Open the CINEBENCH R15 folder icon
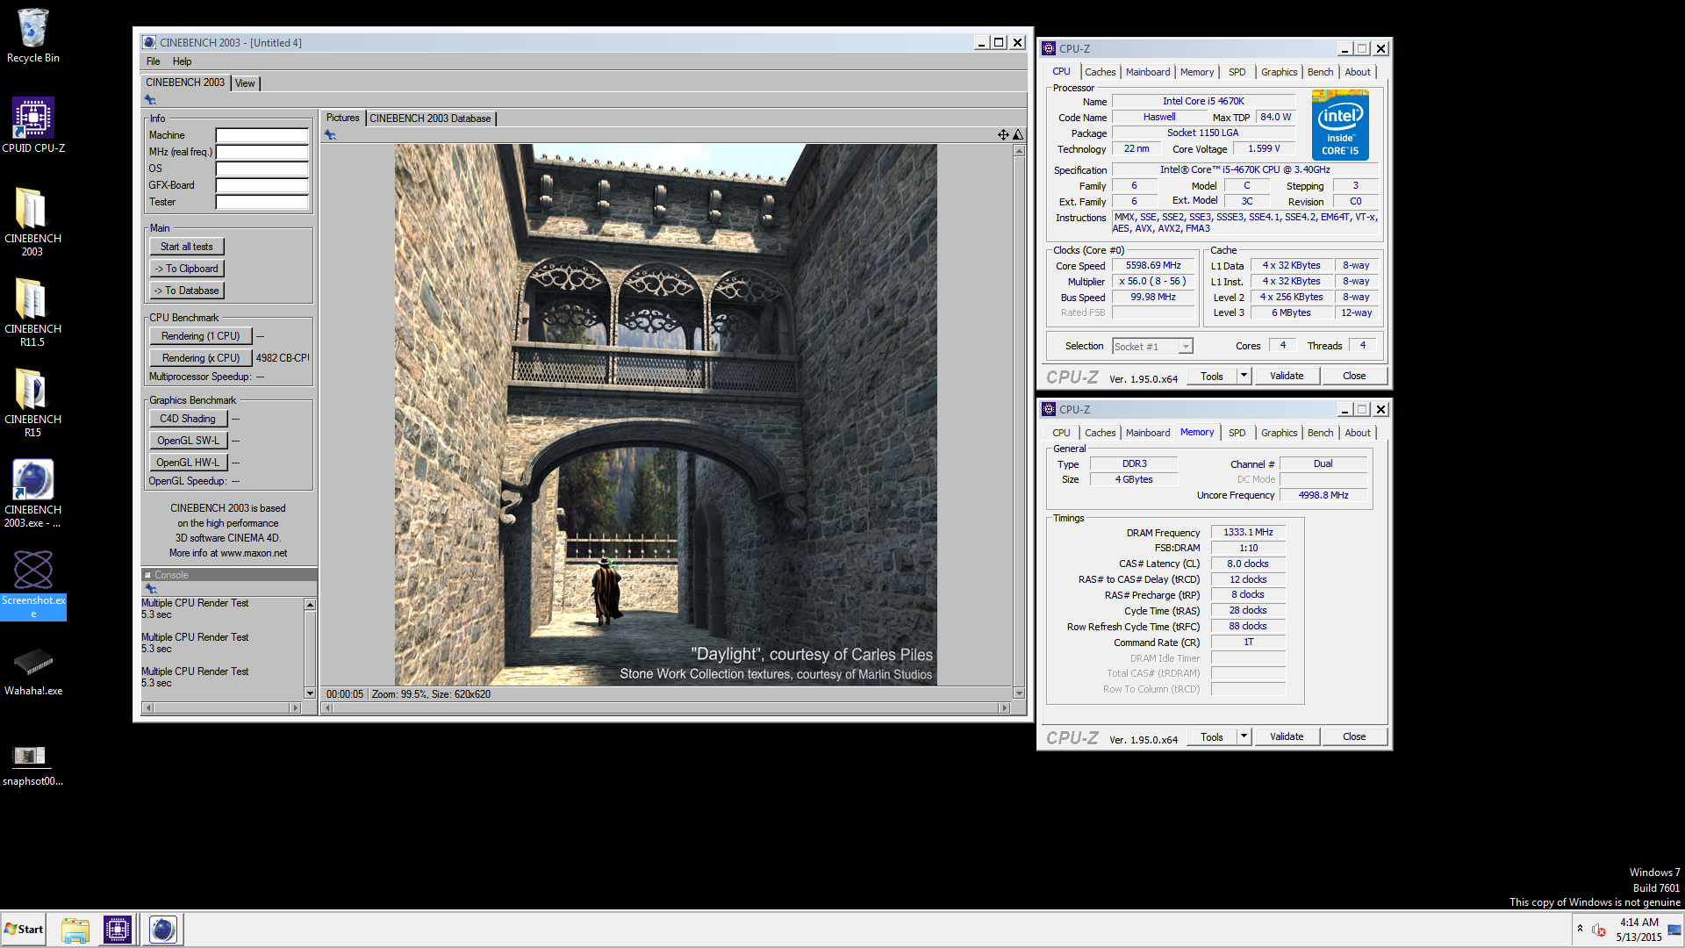Viewport: 1685px width, 948px height. (32, 402)
